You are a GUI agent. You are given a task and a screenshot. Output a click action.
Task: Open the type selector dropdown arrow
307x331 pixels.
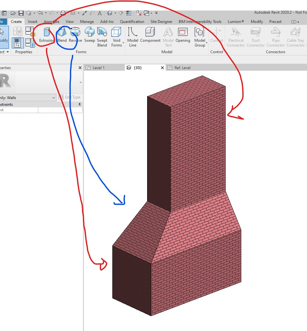80,82
